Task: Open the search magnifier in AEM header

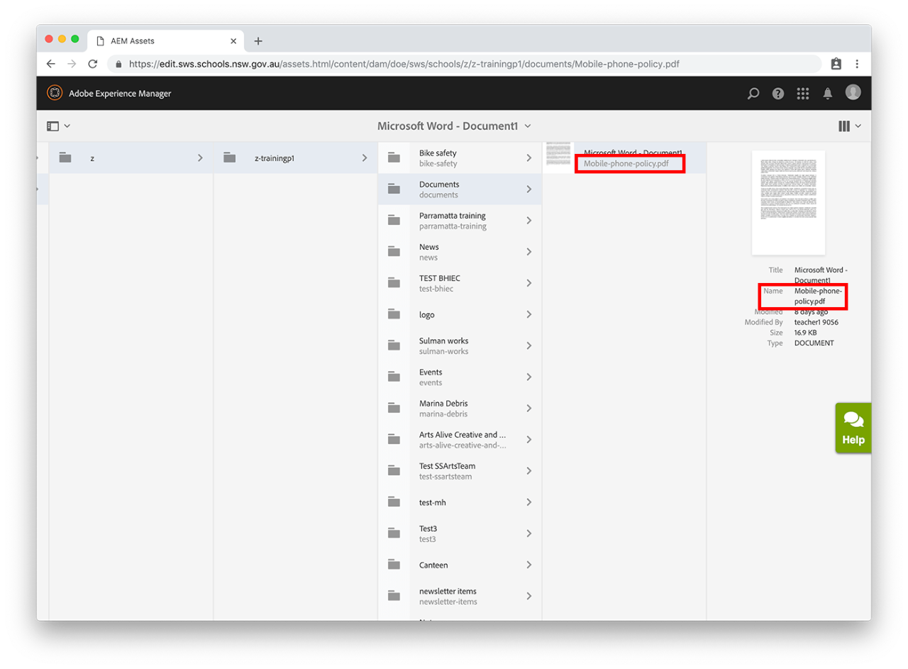Action: pyautogui.click(x=753, y=93)
